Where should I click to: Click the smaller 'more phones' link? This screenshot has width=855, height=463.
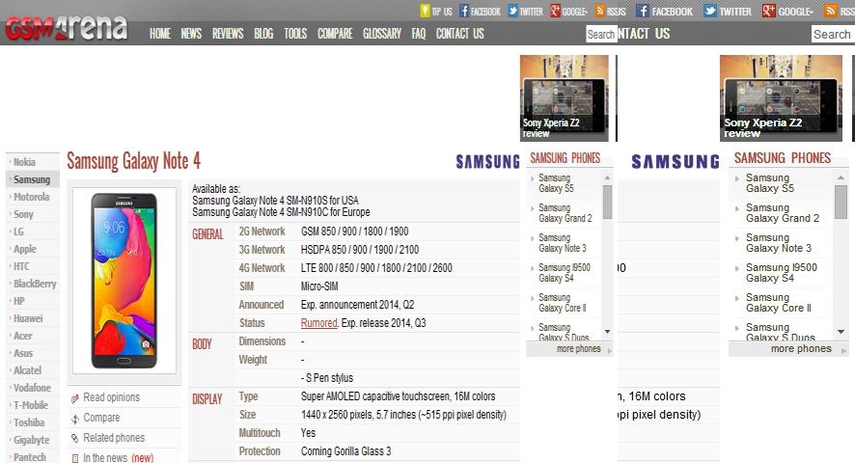pos(579,349)
